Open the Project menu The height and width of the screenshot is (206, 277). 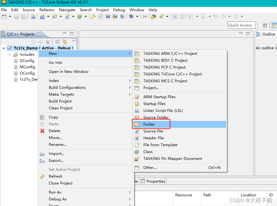coord(102,10)
